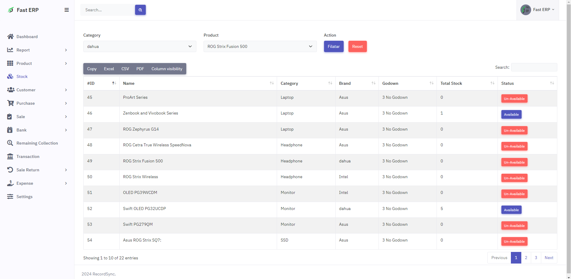Toggle sorting on the Brand column header
Image resolution: width=571 pixels, height=279 pixels.
pyautogui.click(x=356, y=83)
